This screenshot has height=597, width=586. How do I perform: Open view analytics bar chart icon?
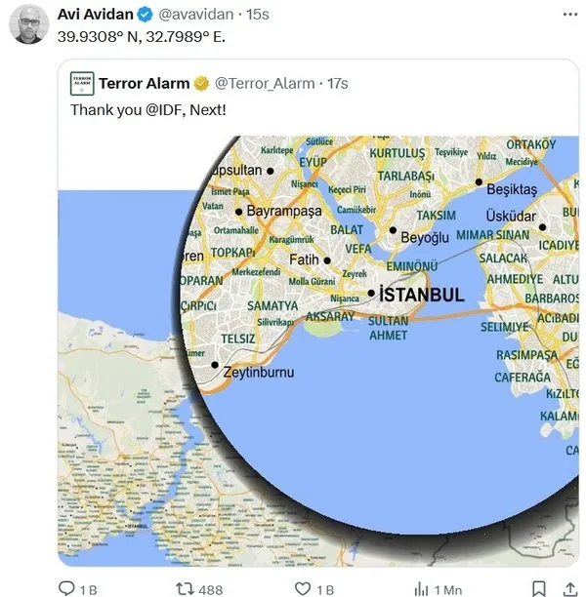pyautogui.click(x=421, y=588)
